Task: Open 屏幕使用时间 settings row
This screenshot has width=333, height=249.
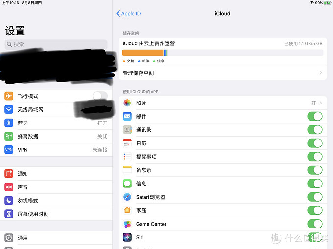Action: (56, 214)
